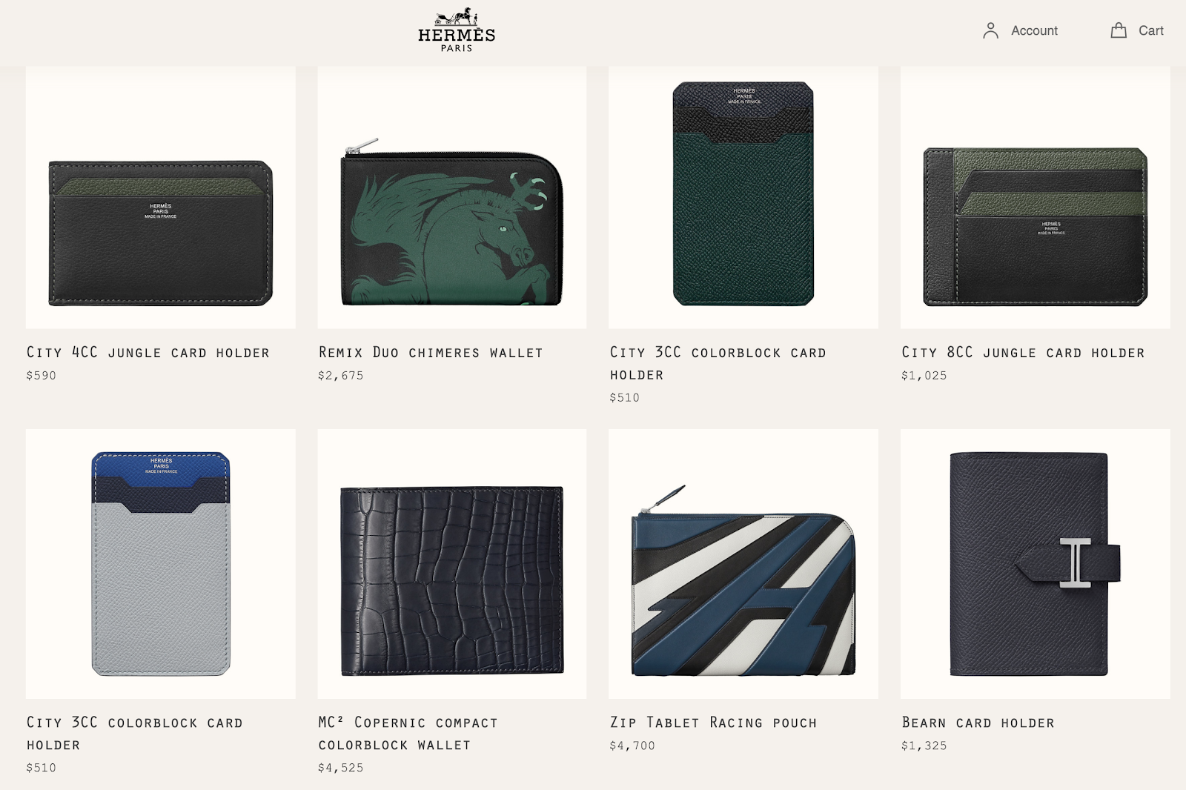Screen dimensions: 1186x790
Task: View blue-grey City 3CC colorblock holder image
Action: click(x=160, y=564)
